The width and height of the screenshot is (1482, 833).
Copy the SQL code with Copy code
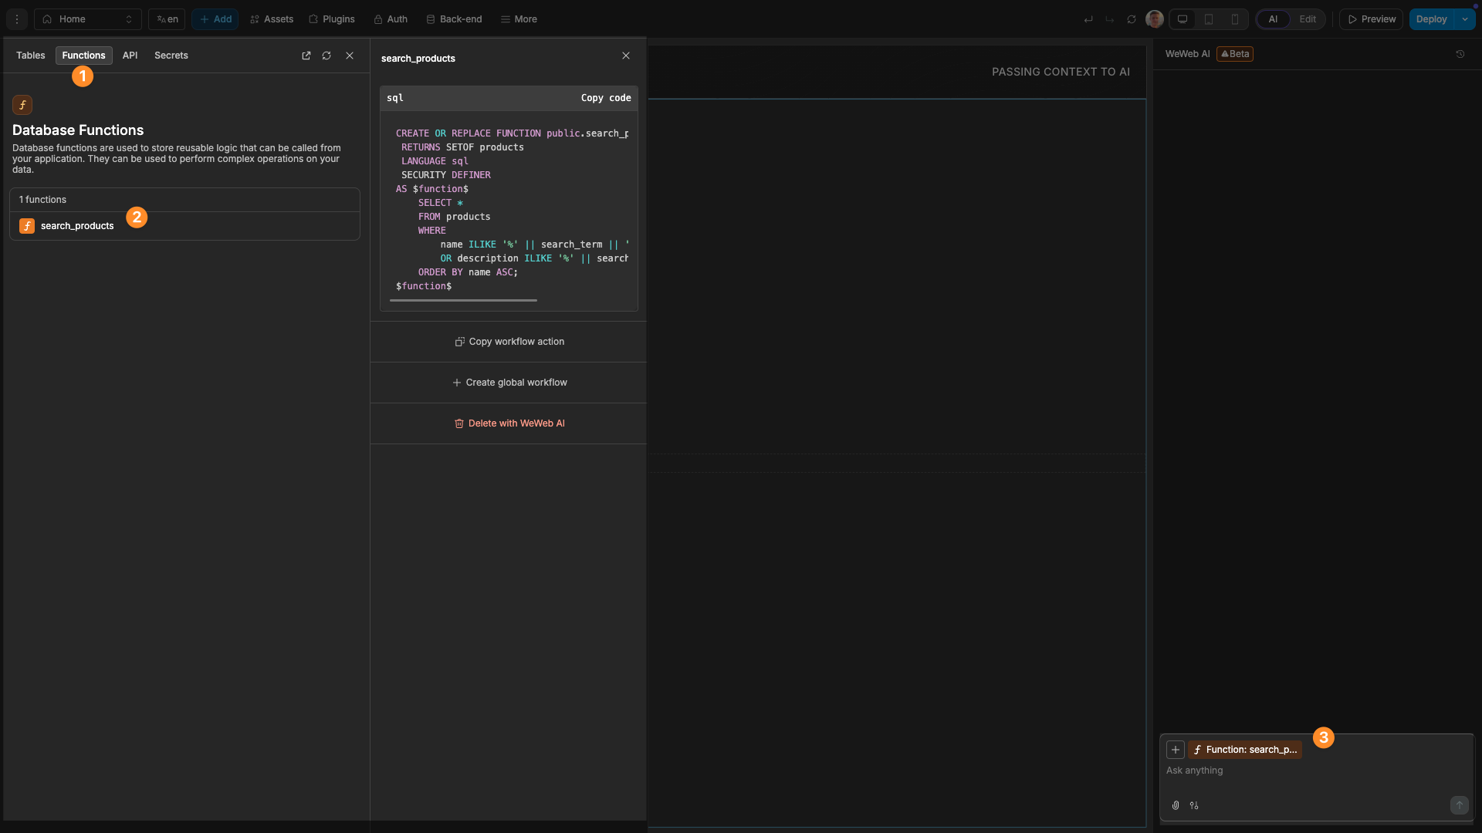pos(605,98)
